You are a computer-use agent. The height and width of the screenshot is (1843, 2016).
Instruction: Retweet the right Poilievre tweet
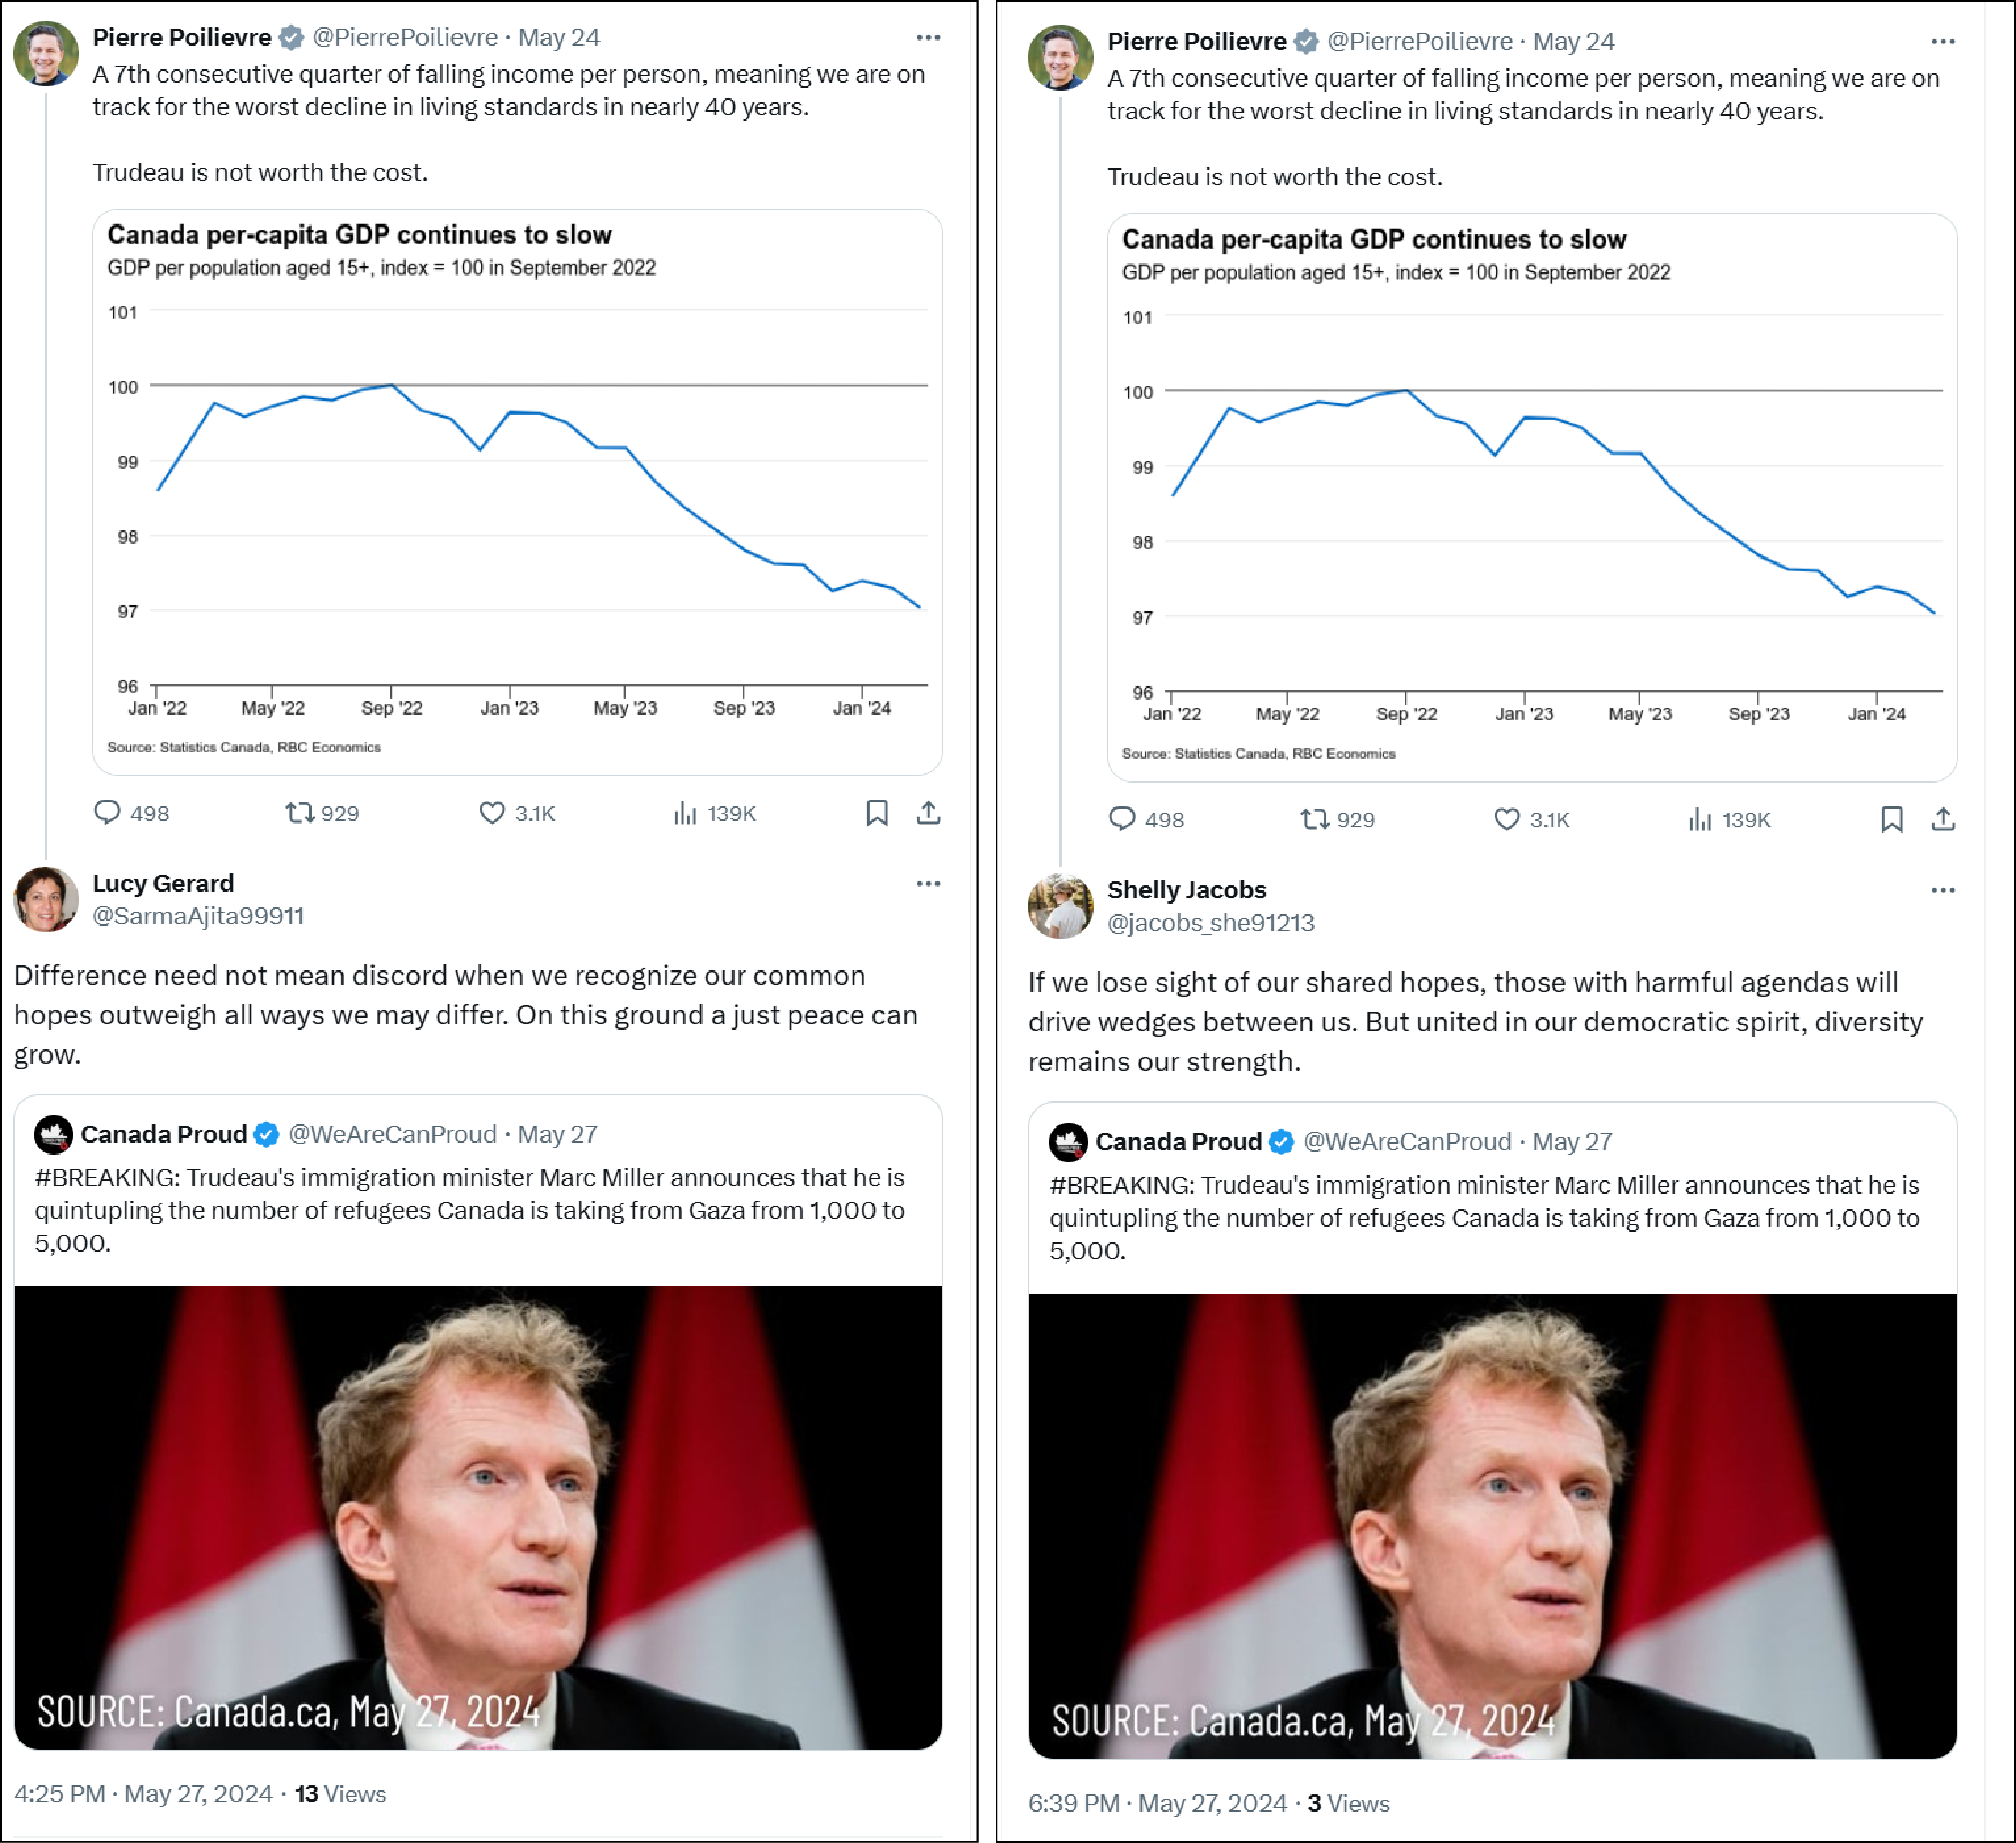(1315, 819)
